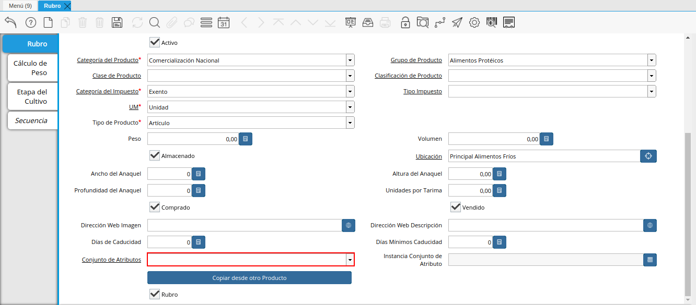Select the Menú (9) tab

(20, 6)
